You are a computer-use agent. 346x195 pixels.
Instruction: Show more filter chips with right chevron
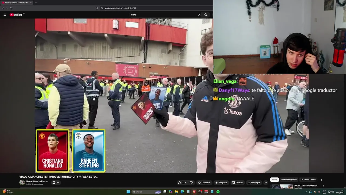pyautogui.click(x=321, y=180)
